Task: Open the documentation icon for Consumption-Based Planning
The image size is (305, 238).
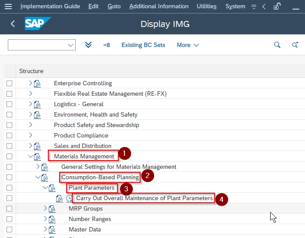Action: [x=44, y=178]
